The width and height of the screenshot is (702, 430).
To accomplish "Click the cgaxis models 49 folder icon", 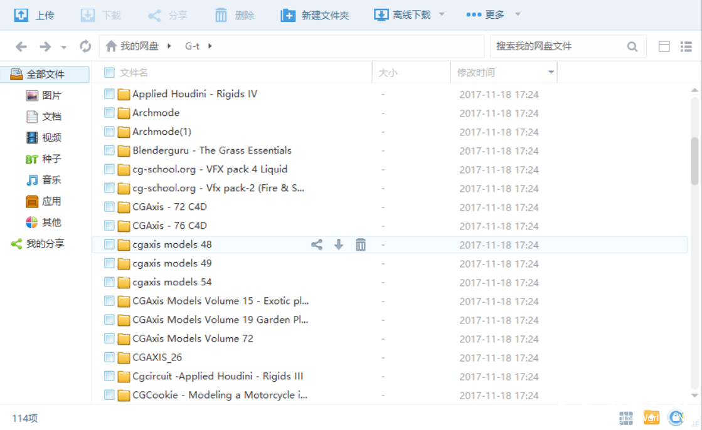I will tap(124, 263).
